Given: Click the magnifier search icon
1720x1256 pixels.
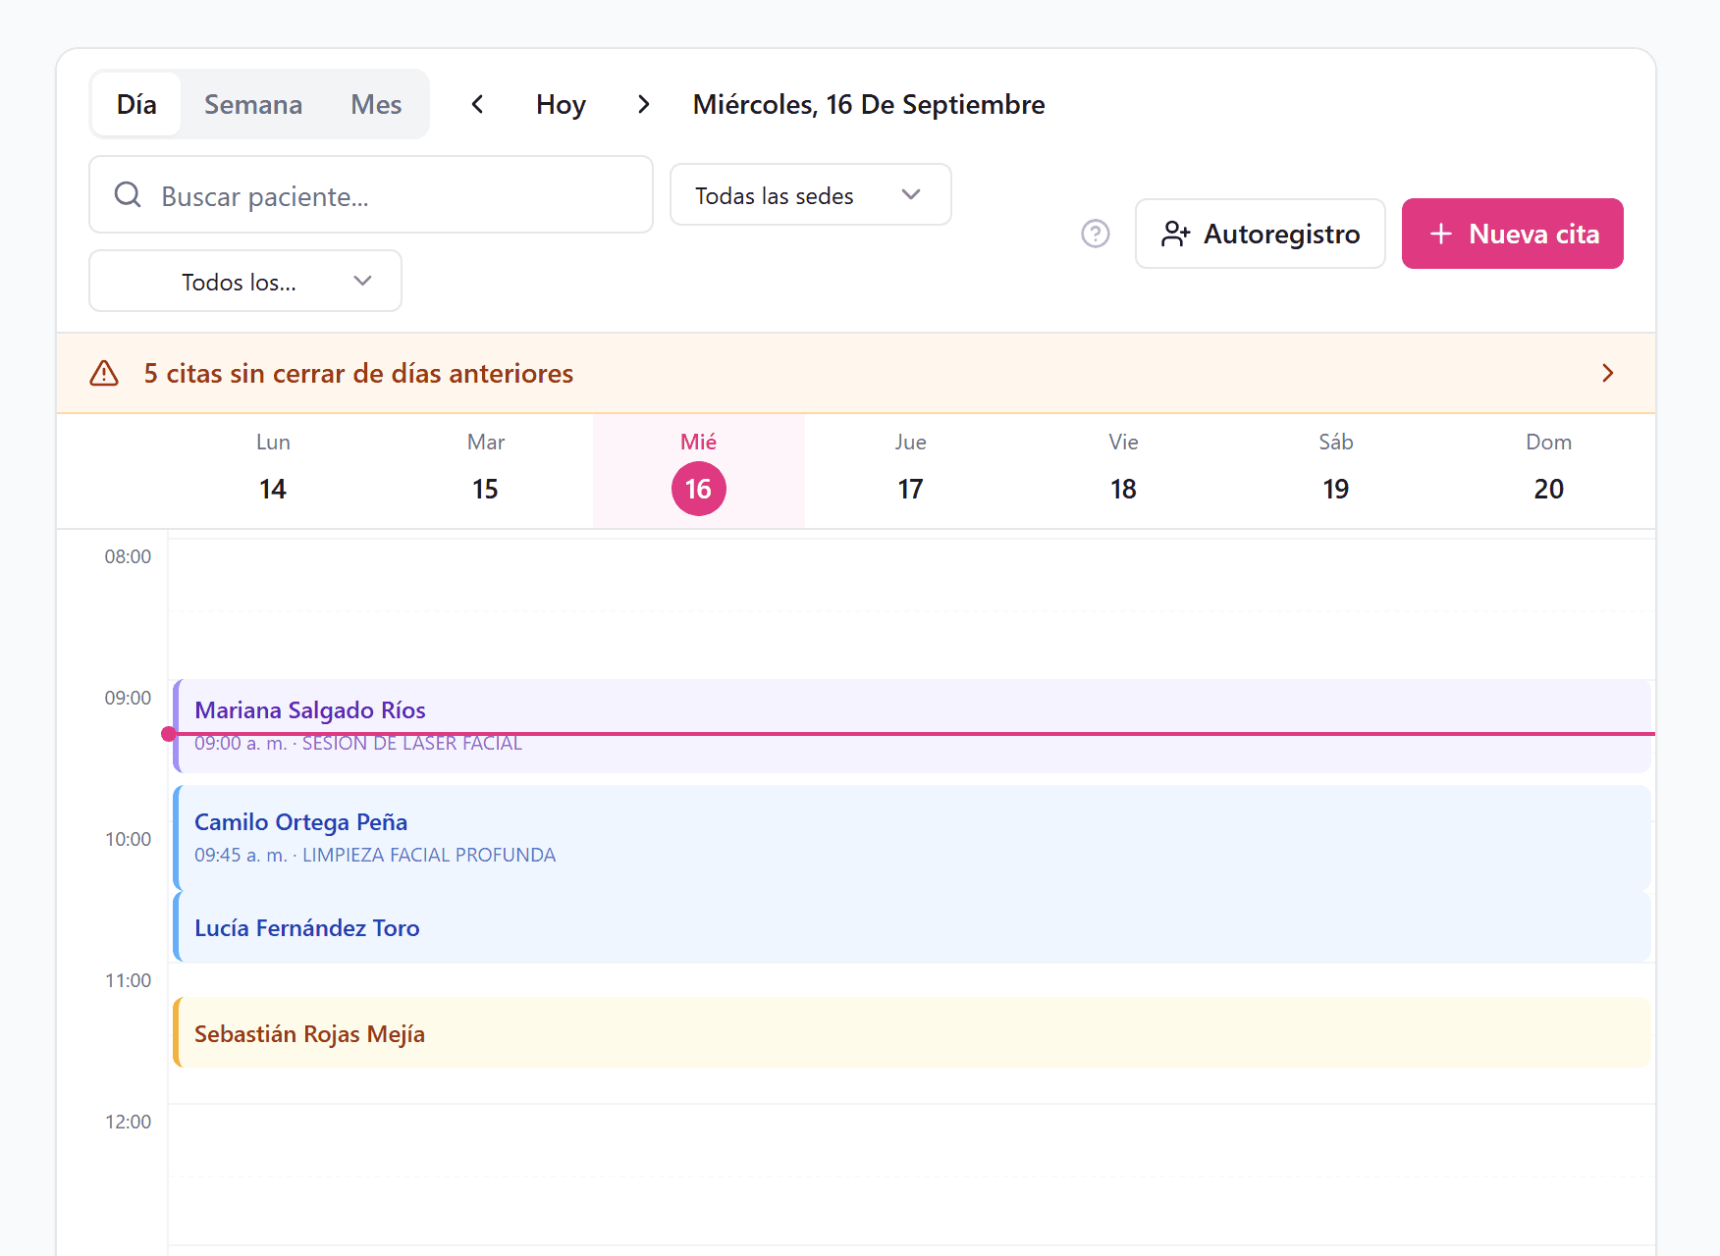Looking at the screenshot, I should [128, 195].
